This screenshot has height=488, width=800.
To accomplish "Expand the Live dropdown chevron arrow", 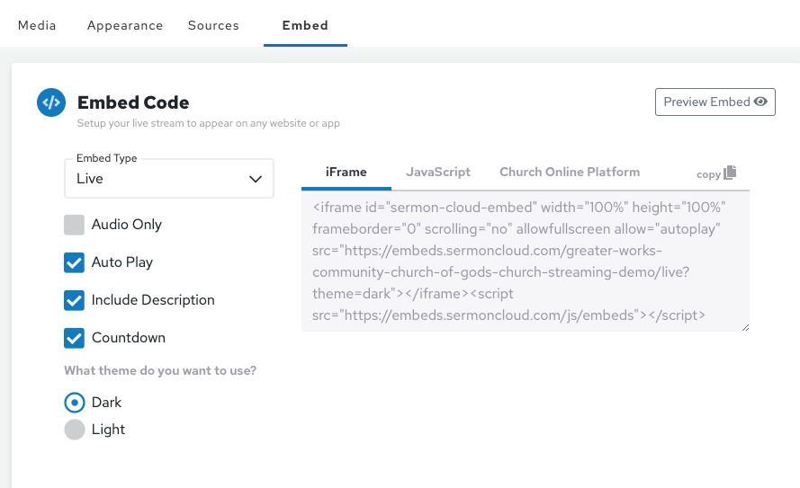I will click(x=256, y=179).
